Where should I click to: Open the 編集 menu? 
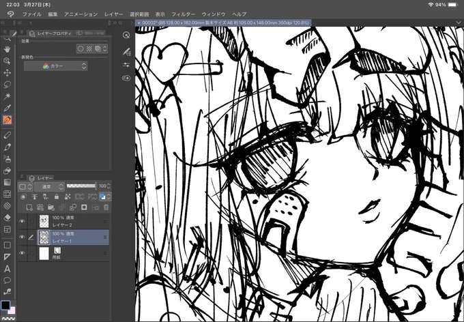(53, 14)
